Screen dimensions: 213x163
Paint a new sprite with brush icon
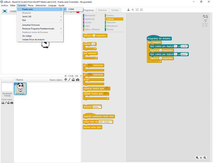pyautogui.click(x=70, y=80)
